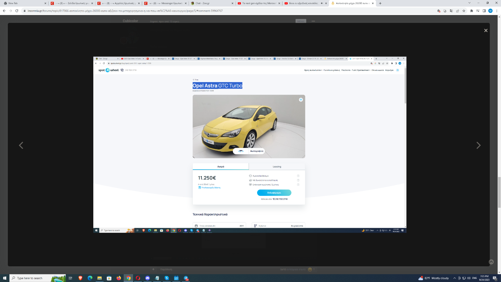Image resolution: width=501 pixels, height=282 pixels.
Task: Click the insomnia.gr address bar
Action: [229, 11]
